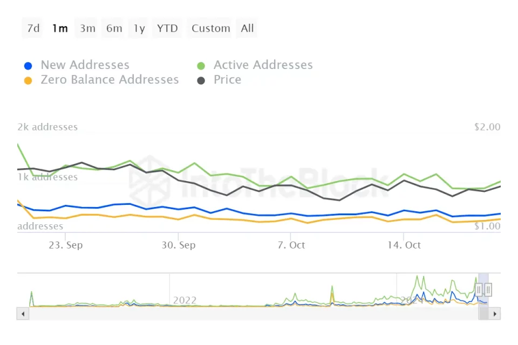Click the navigator left scroll arrow

coord(23,313)
